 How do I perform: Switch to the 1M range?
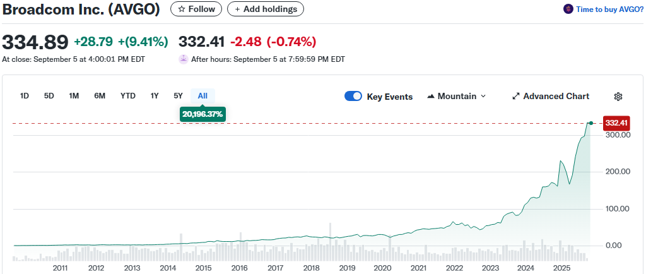click(x=74, y=96)
